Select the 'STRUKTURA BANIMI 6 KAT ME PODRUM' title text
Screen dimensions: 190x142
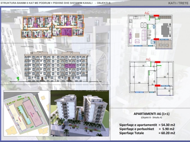(x=25, y=3)
